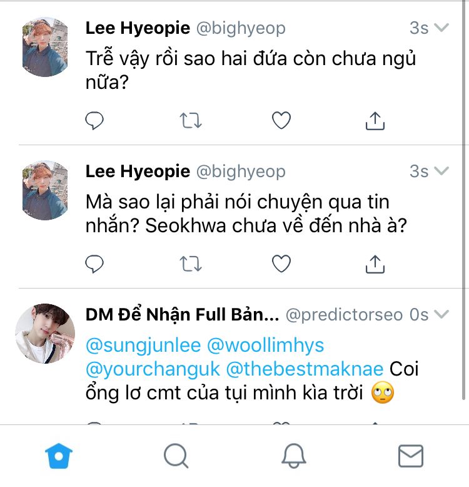Retweet the tweet mentioning Seokhwa
The image size is (469, 487).
[190, 264]
